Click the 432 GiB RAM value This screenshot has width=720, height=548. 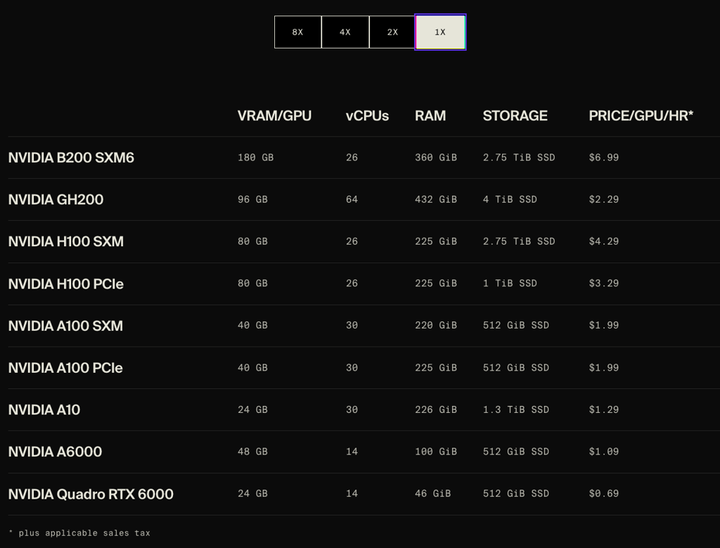coord(436,199)
